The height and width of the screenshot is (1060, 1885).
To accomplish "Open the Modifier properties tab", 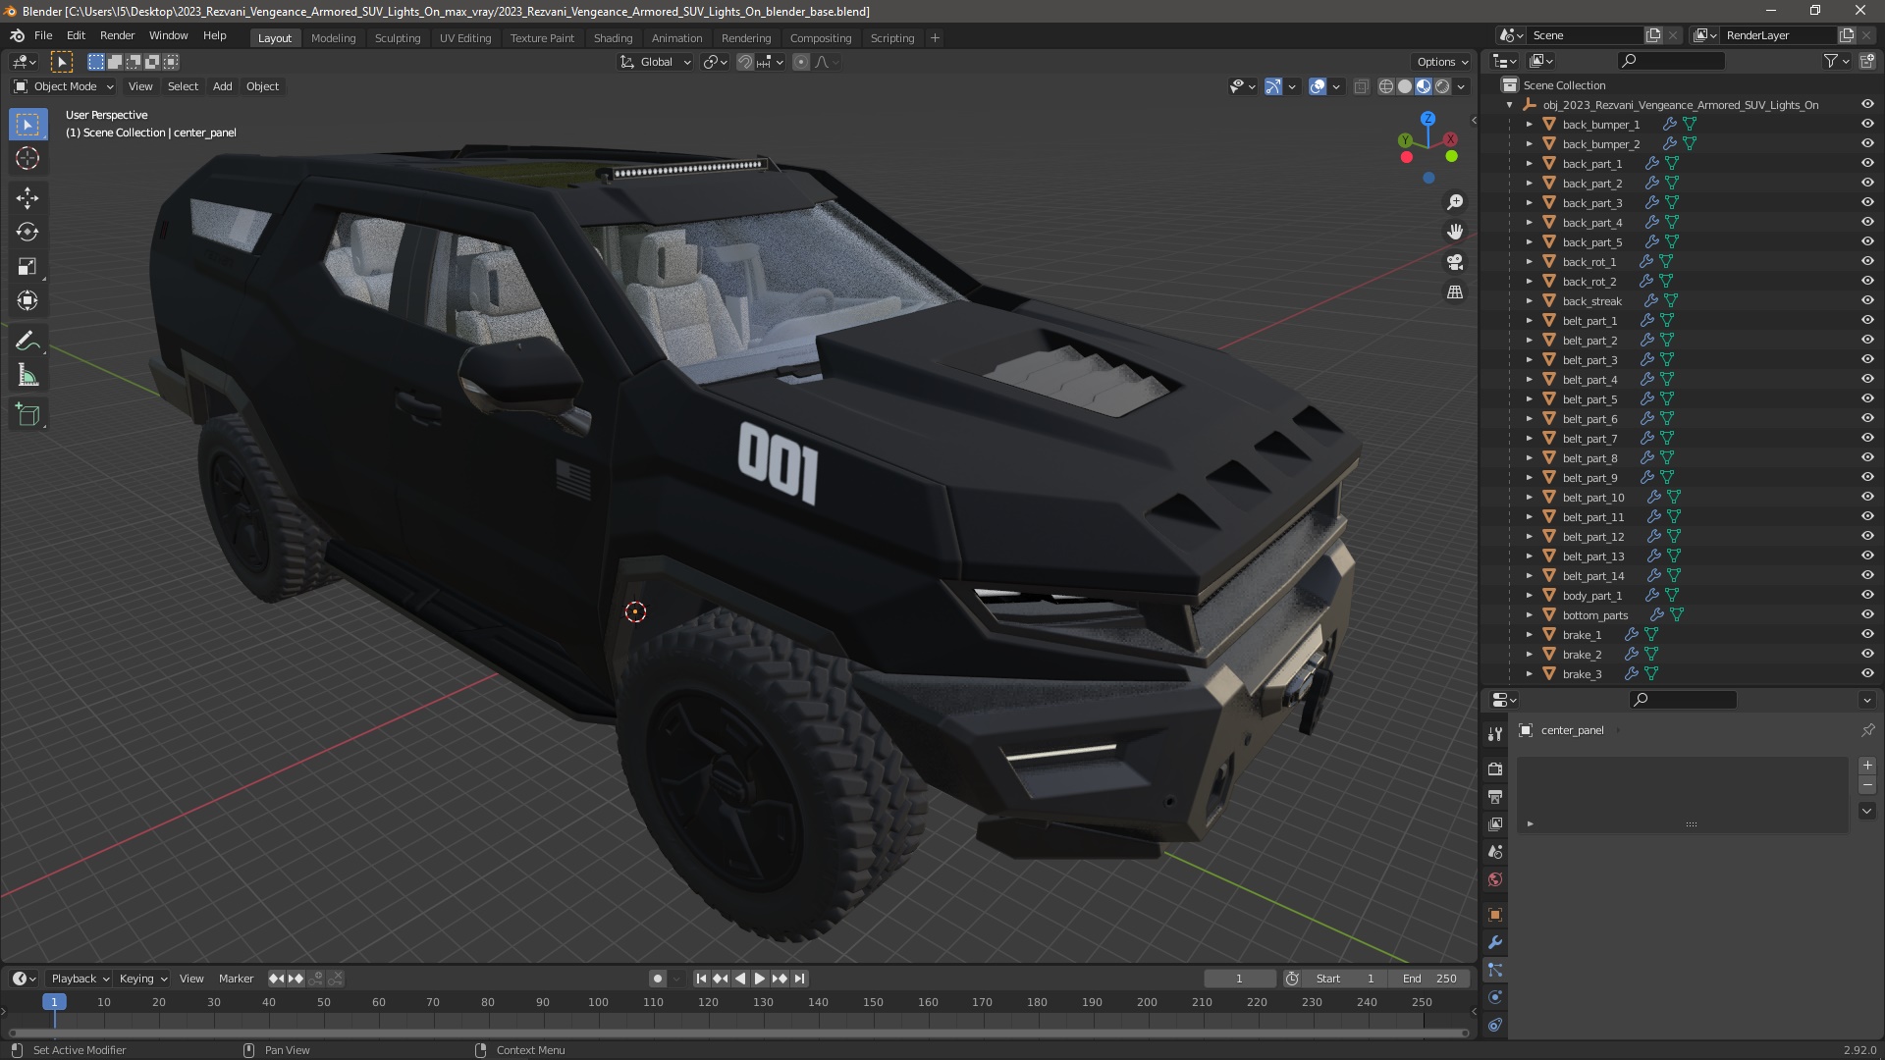I will (x=1495, y=942).
